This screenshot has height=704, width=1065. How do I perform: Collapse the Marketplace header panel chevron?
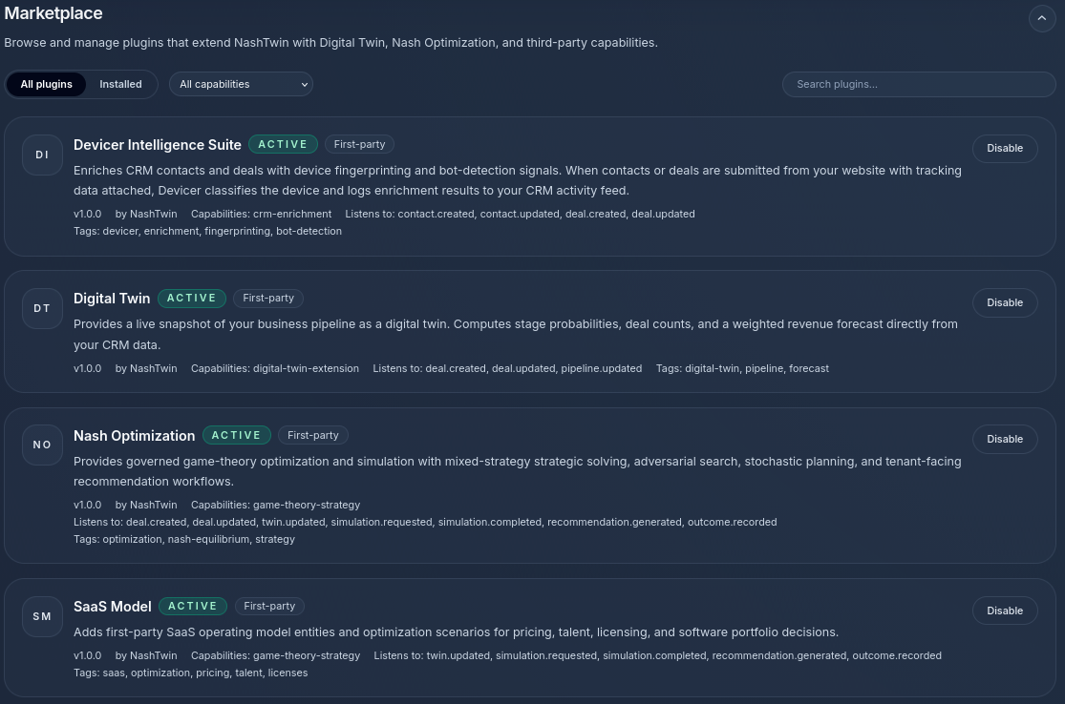tap(1042, 18)
